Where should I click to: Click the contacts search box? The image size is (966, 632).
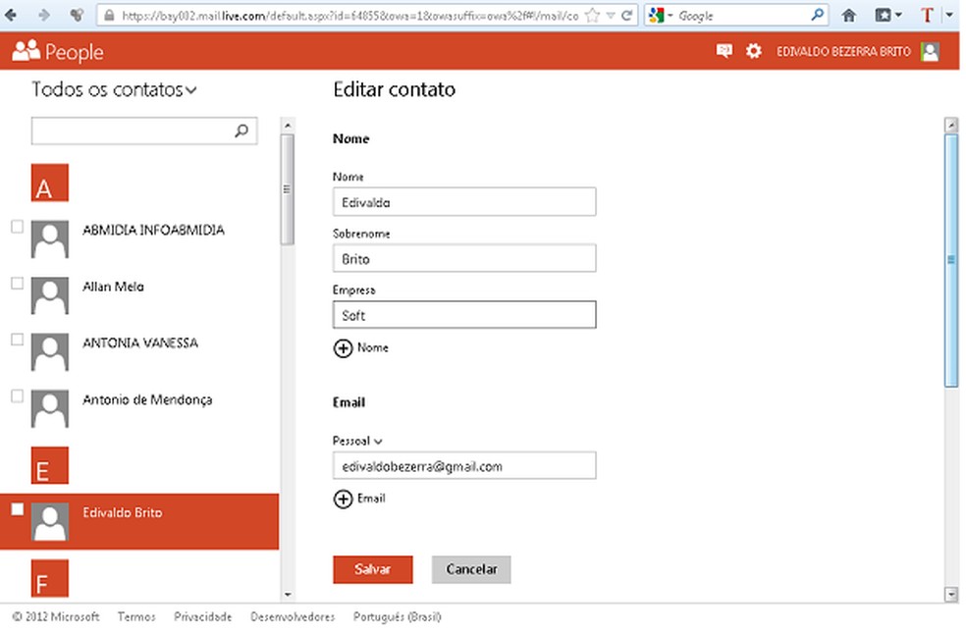pyautogui.click(x=144, y=131)
